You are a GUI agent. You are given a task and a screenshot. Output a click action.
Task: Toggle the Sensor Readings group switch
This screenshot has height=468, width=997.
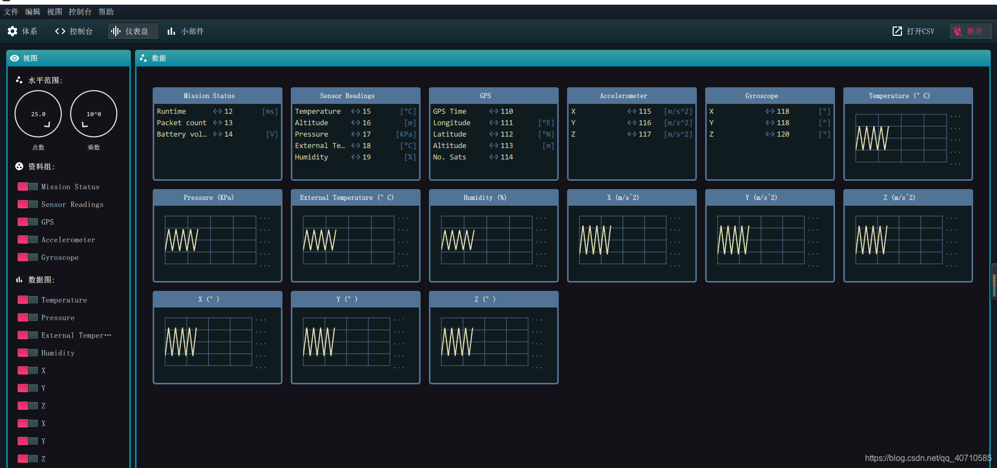point(28,204)
